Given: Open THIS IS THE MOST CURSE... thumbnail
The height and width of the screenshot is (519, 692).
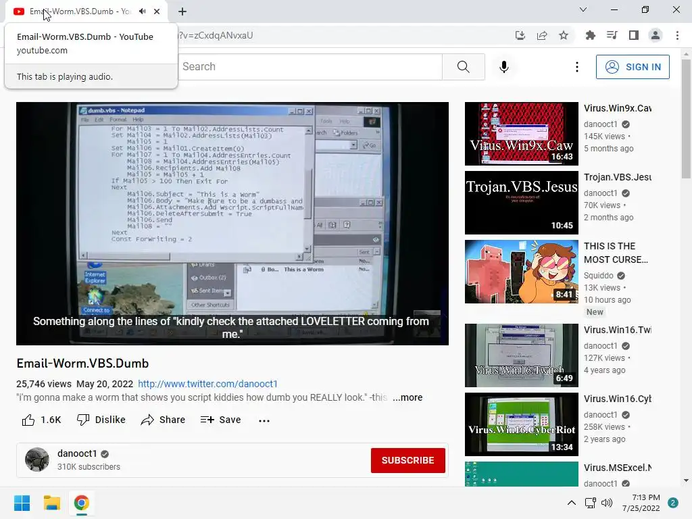Looking at the screenshot, I should coord(521,272).
